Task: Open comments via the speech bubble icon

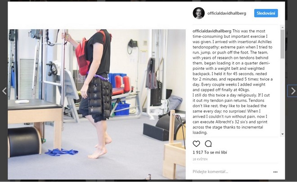Action: (x=208, y=144)
